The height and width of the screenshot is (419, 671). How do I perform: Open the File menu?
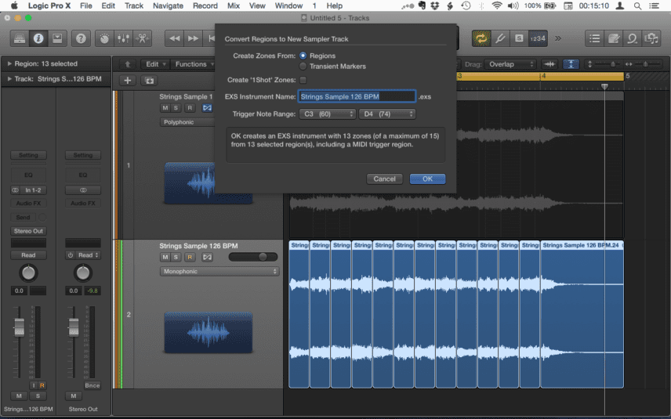(x=86, y=5)
